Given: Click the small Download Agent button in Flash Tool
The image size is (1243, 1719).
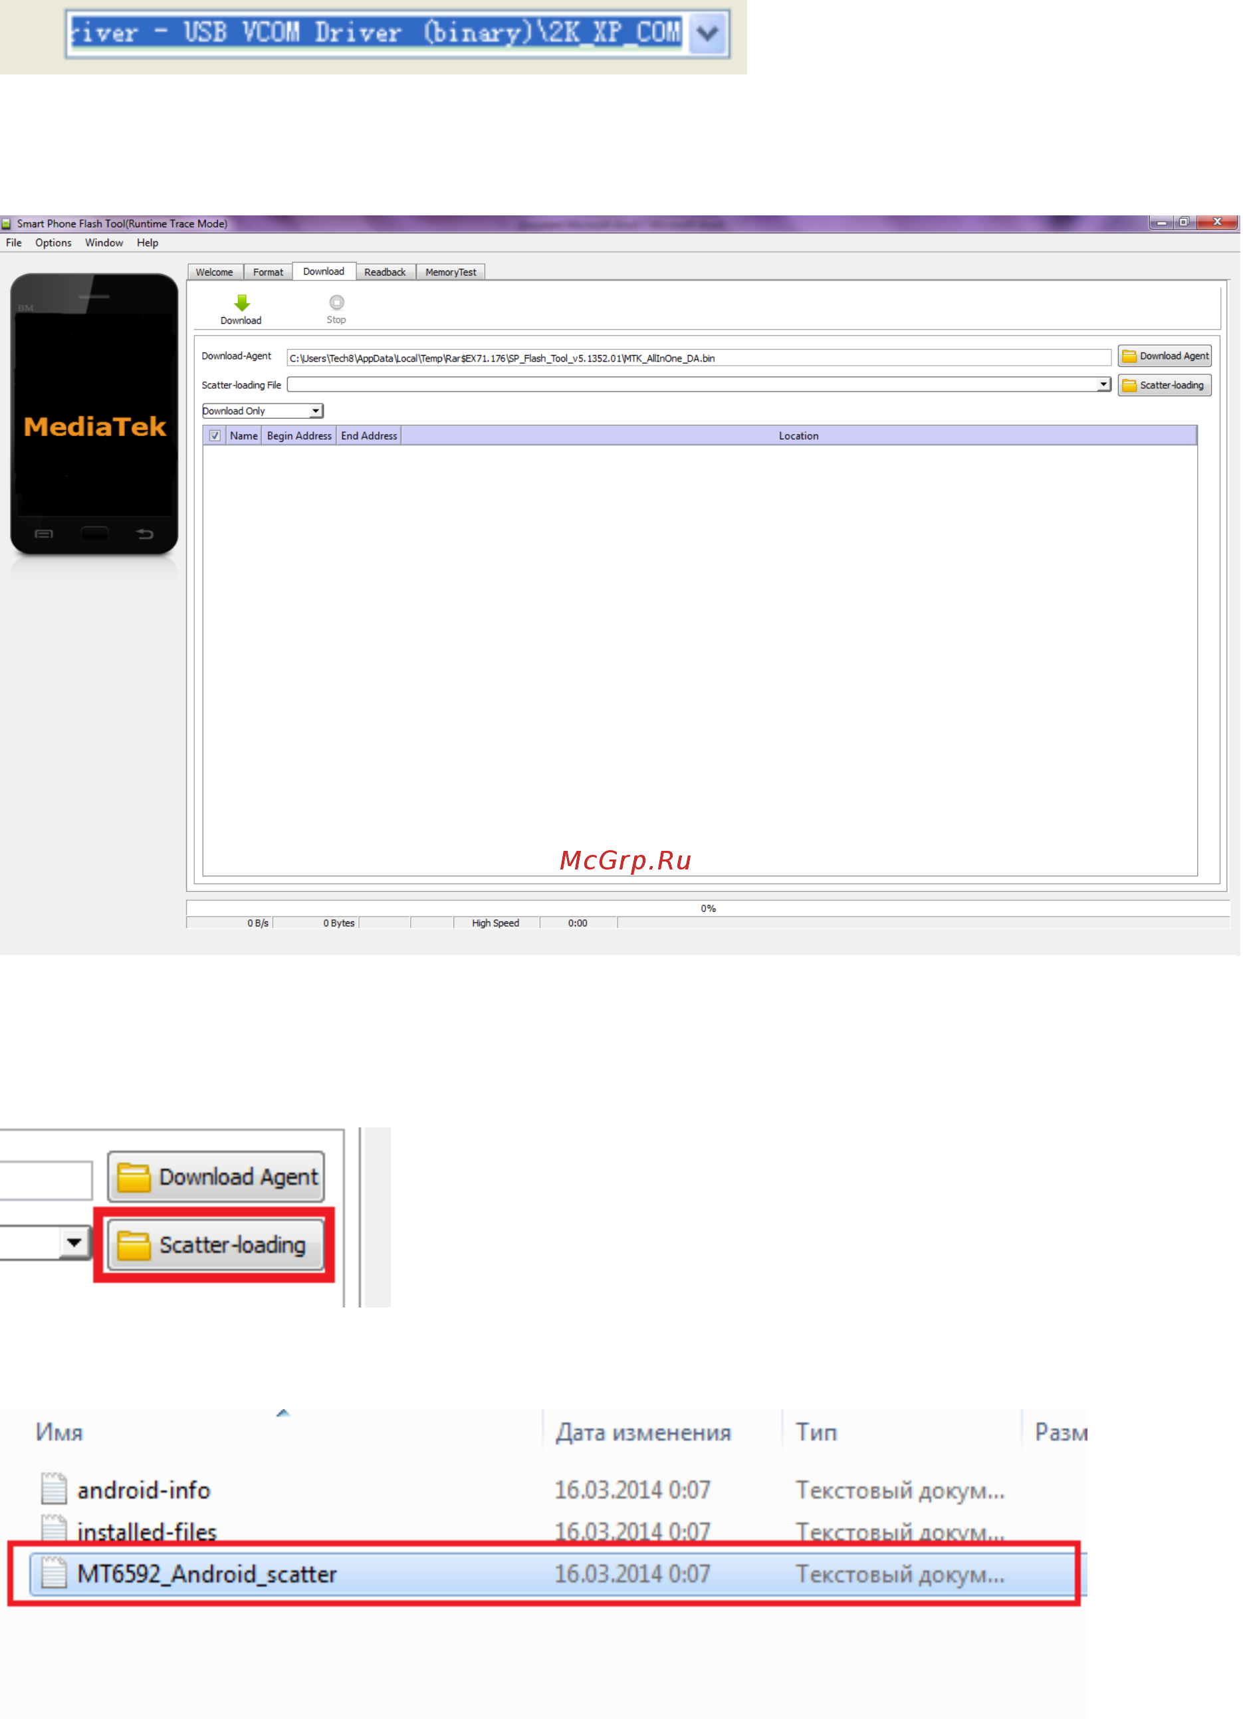Looking at the screenshot, I should coord(1165,356).
